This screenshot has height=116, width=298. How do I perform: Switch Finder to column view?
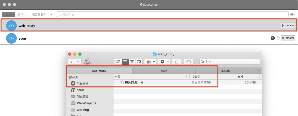click(132, 62)
